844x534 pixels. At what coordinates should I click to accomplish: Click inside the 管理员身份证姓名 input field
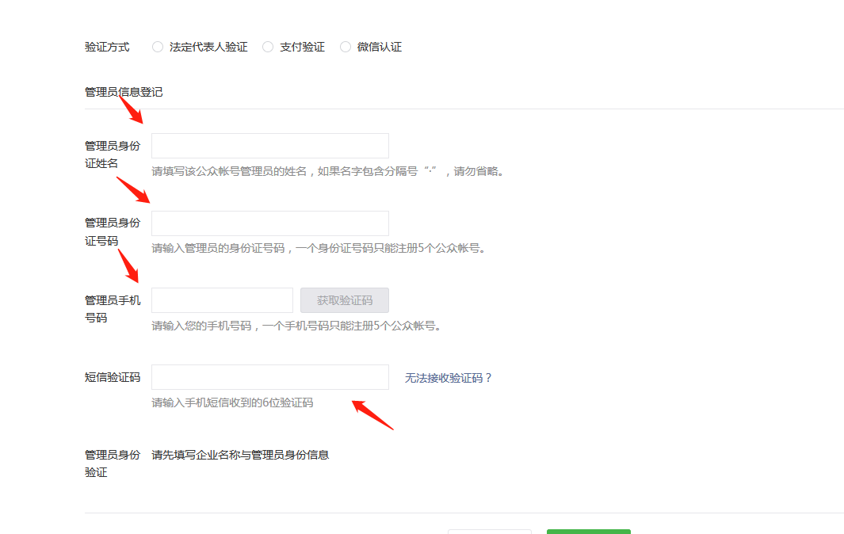[269, 145]
